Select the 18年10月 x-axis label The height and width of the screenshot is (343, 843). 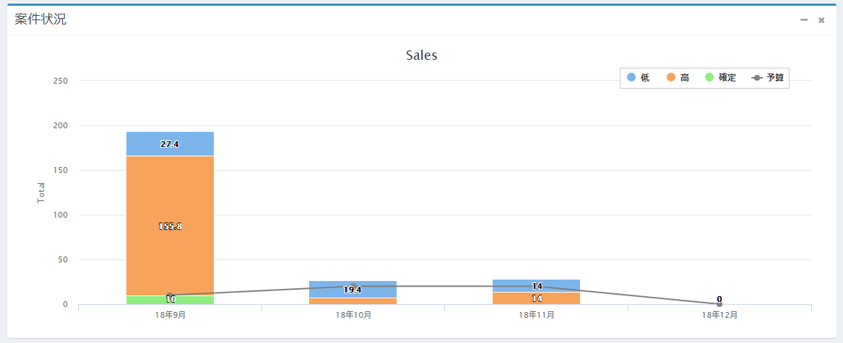tap(353, 315)
